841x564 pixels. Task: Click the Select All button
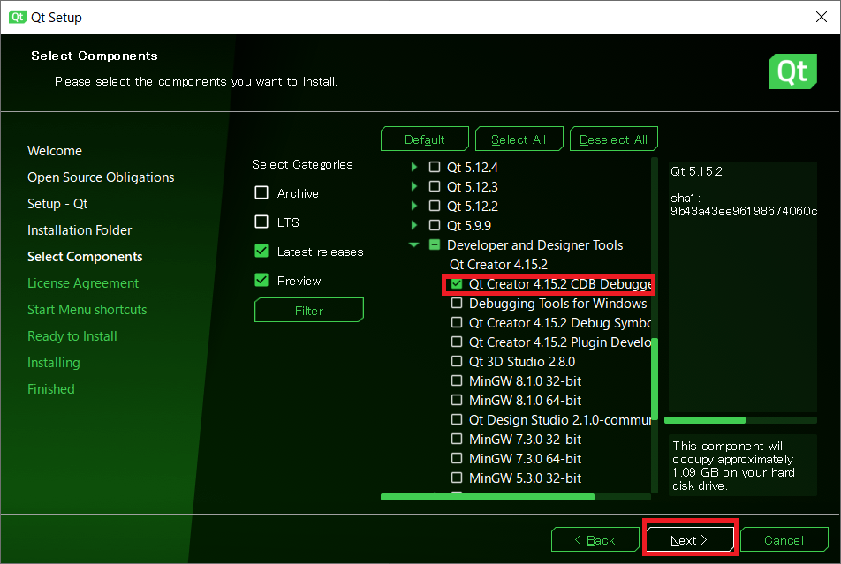pyautogui.click(x=519, y=139)
